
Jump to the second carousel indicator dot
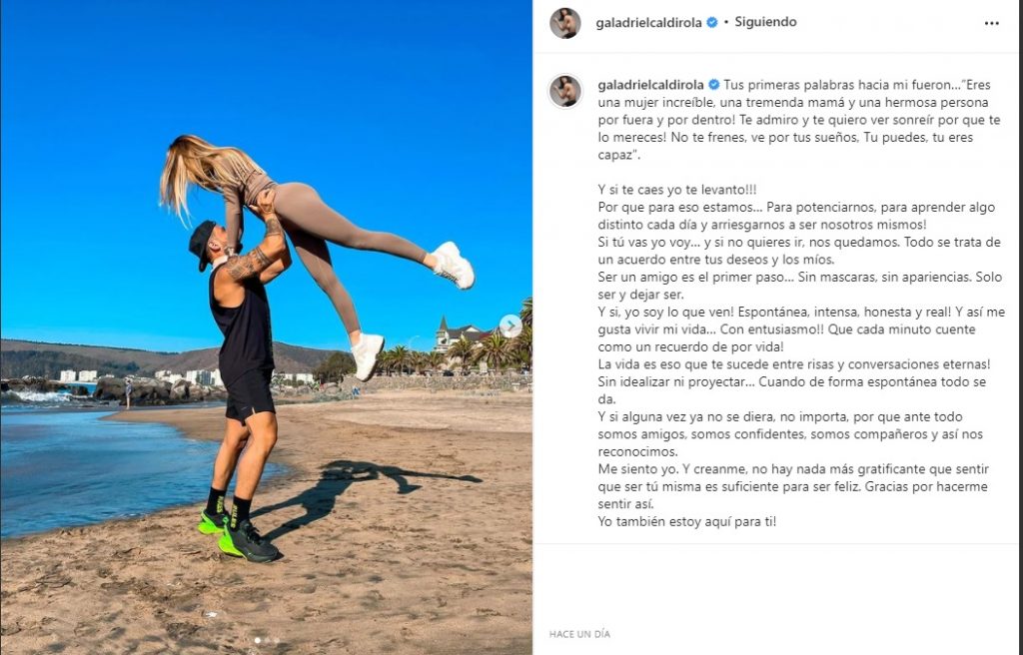266,641
